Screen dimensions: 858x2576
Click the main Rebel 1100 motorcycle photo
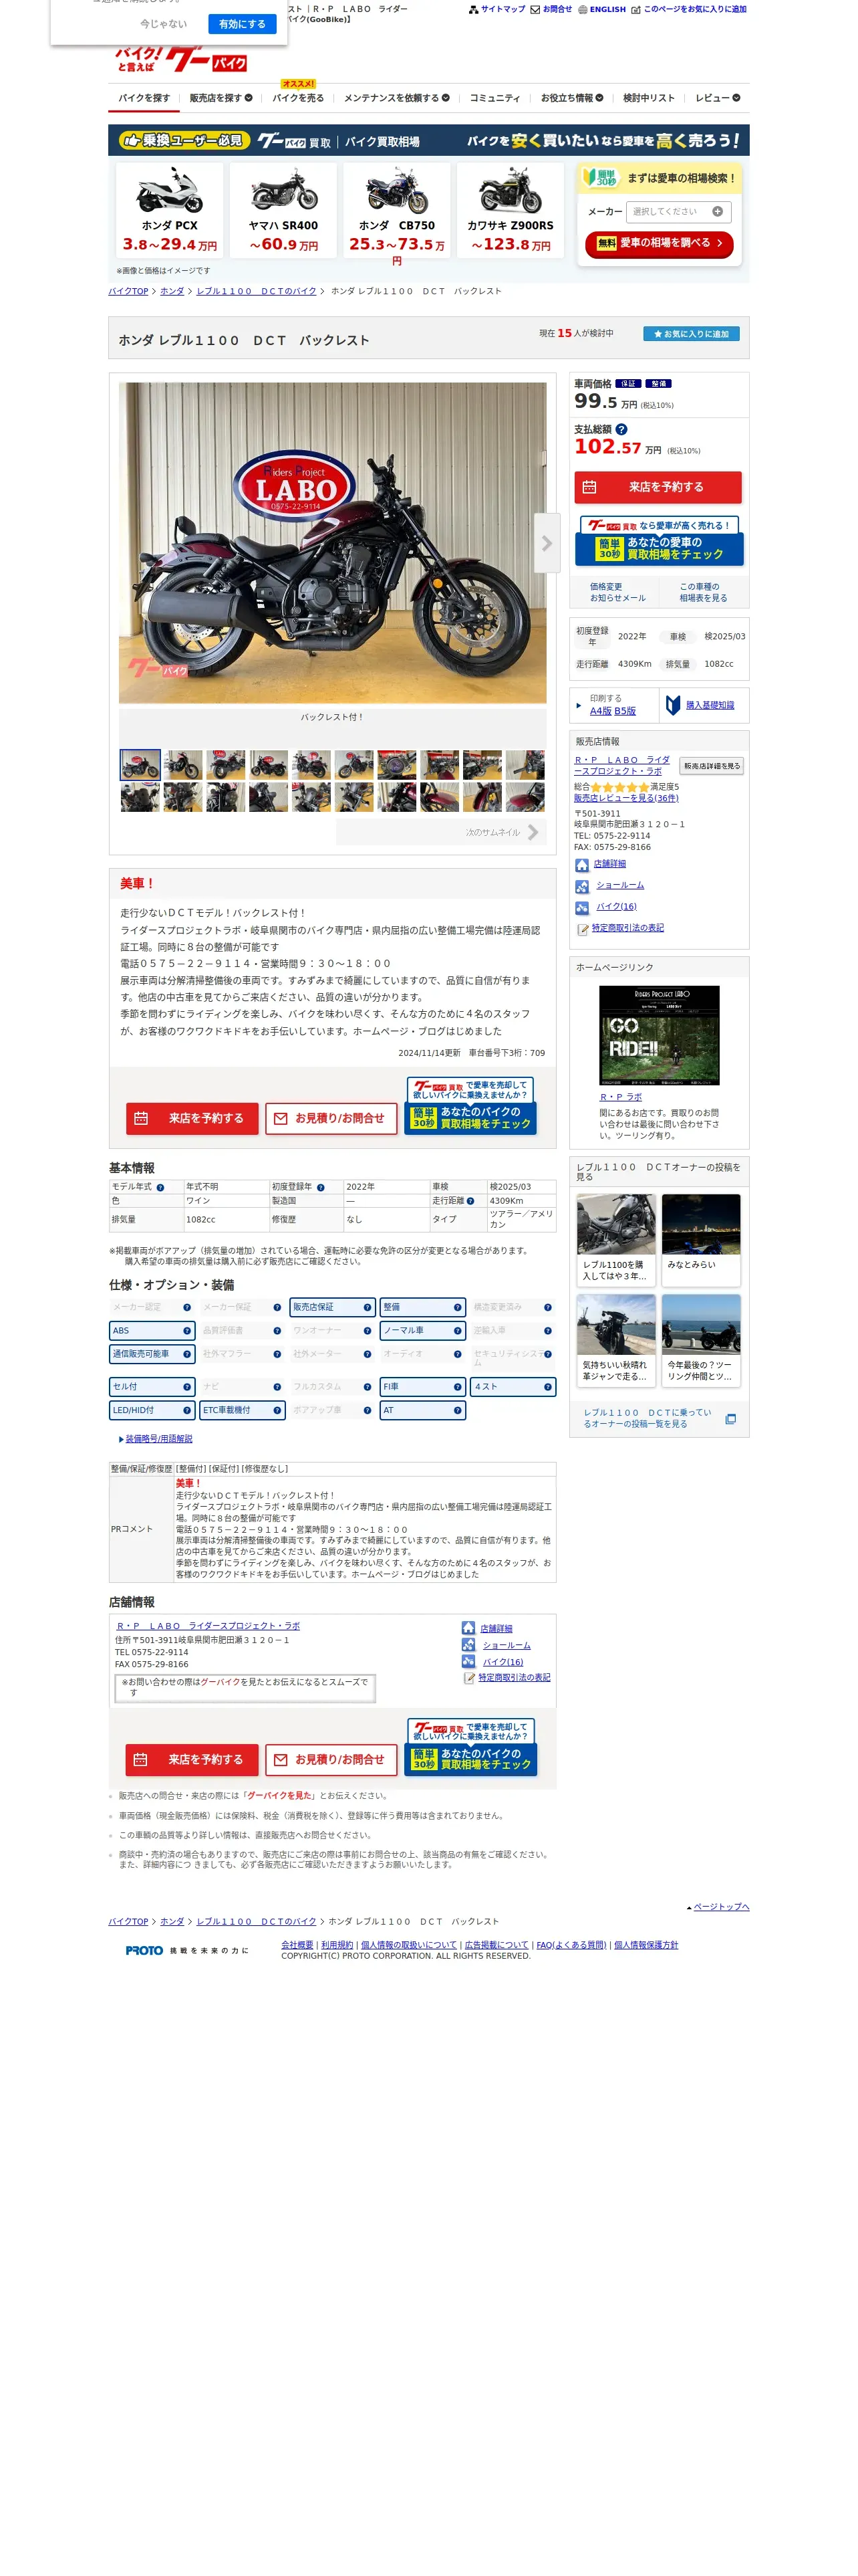(x=333, y=543)
